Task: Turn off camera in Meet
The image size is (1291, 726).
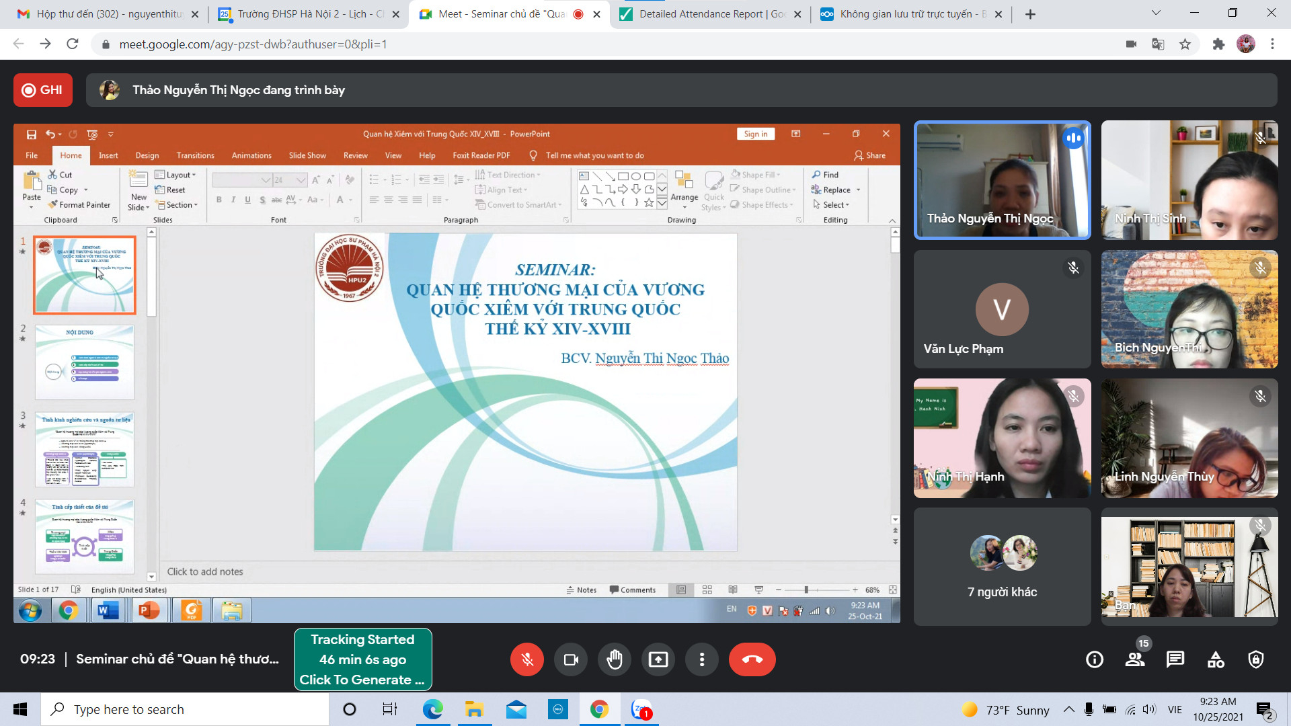Action: point(571,659)
